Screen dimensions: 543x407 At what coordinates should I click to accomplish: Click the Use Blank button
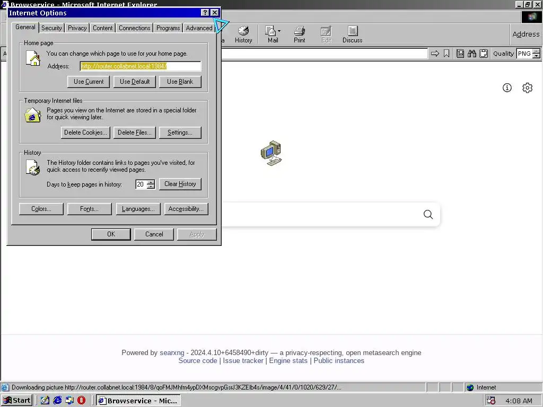click(180, 82)
